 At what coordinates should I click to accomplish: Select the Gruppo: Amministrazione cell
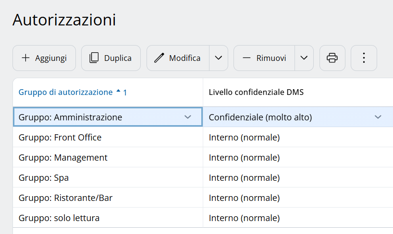[x=108, y=117]
